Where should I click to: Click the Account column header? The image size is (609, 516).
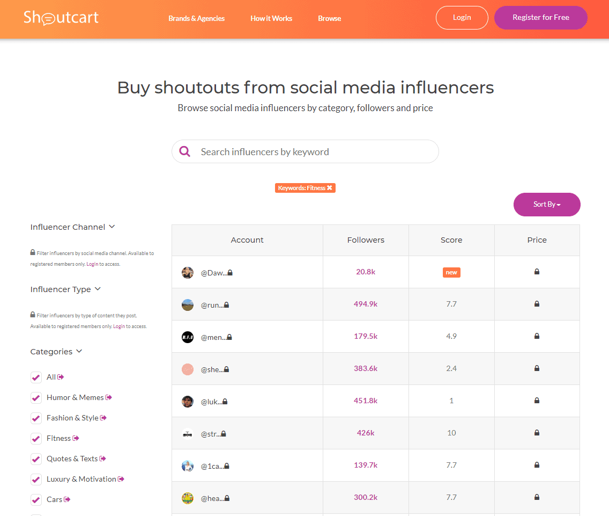247,240
